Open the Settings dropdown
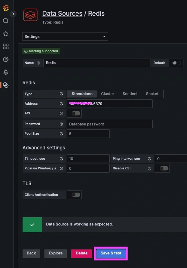Image resolution: width=187 pixels, height=268 pixels. pyautogui.click(x=65, y=36)
